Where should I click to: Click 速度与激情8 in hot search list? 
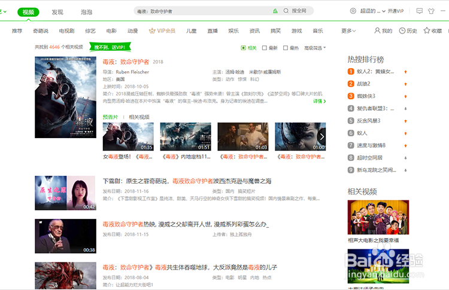point(371,145)
